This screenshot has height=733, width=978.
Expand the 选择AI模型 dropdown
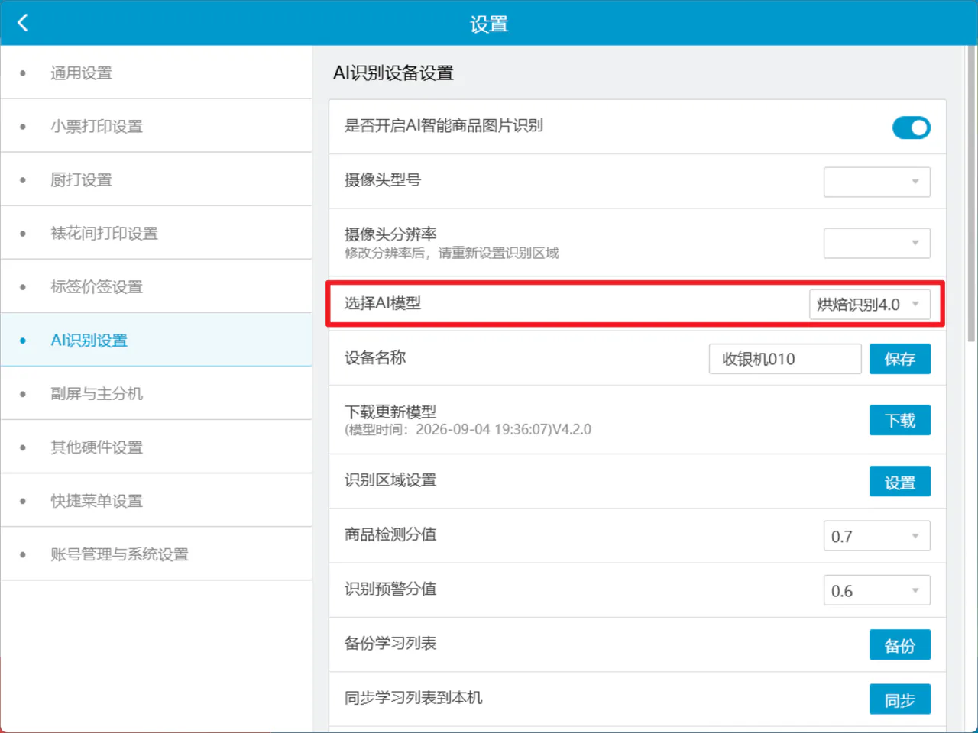pyautogui.click(x=869, y=304)
